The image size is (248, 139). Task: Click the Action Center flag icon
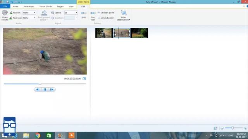(211, 136)
